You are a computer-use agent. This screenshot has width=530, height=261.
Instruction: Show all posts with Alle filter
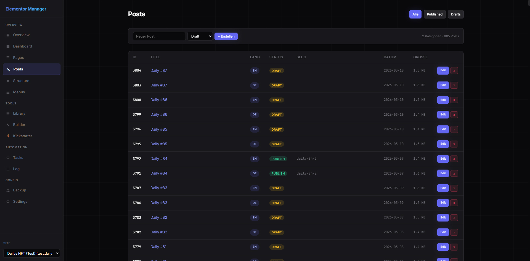tap(415, 14)
